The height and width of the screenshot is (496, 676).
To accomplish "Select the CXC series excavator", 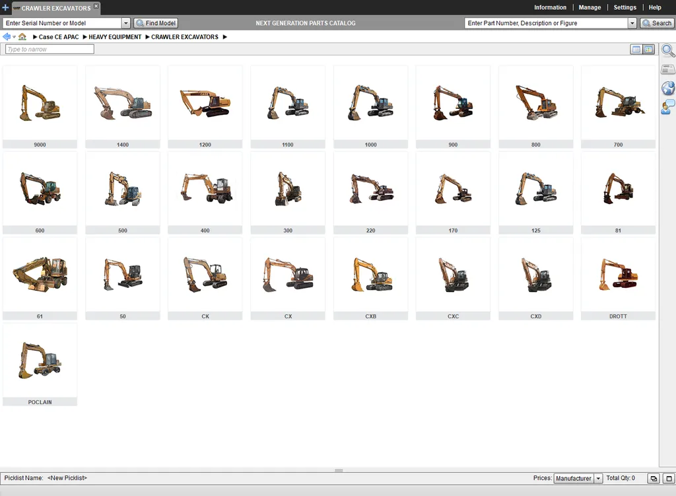I will pyautogui.click(x=453, y=279).
